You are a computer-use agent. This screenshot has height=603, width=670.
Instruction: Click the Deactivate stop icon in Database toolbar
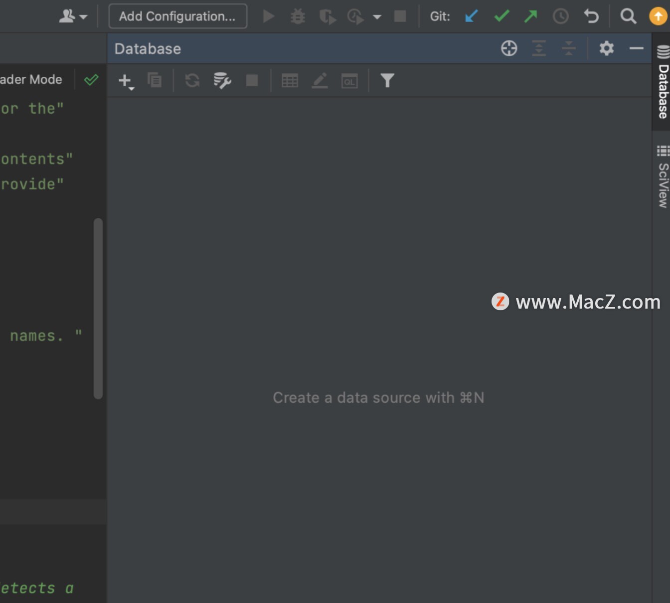pyautogui.click(x=252, y=80)
